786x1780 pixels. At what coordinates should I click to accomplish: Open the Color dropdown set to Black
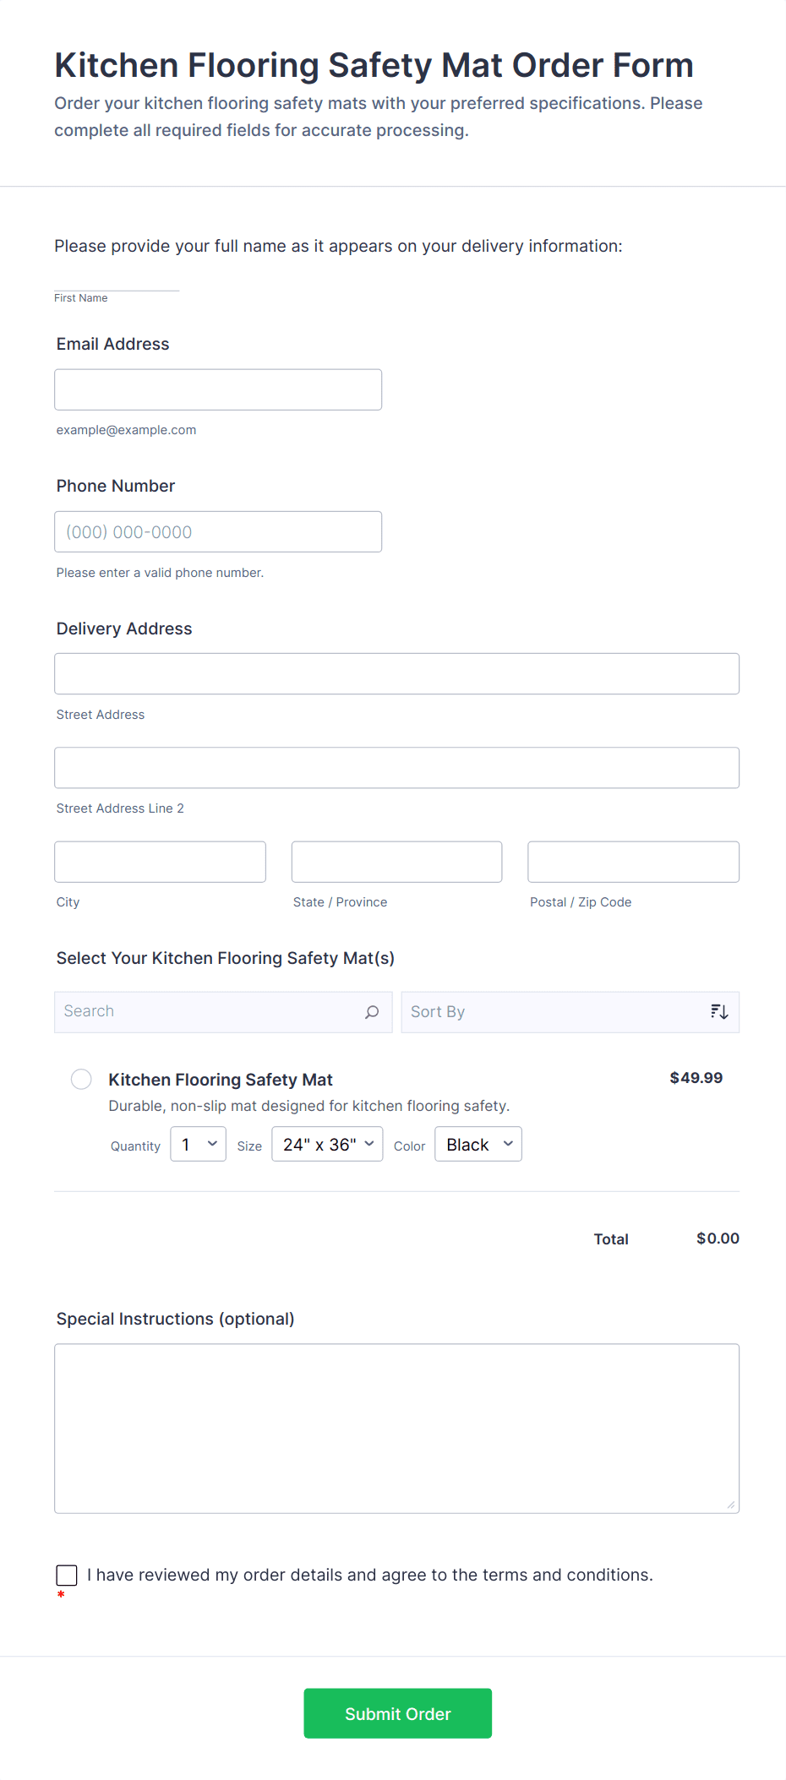tap(478, 1144)
